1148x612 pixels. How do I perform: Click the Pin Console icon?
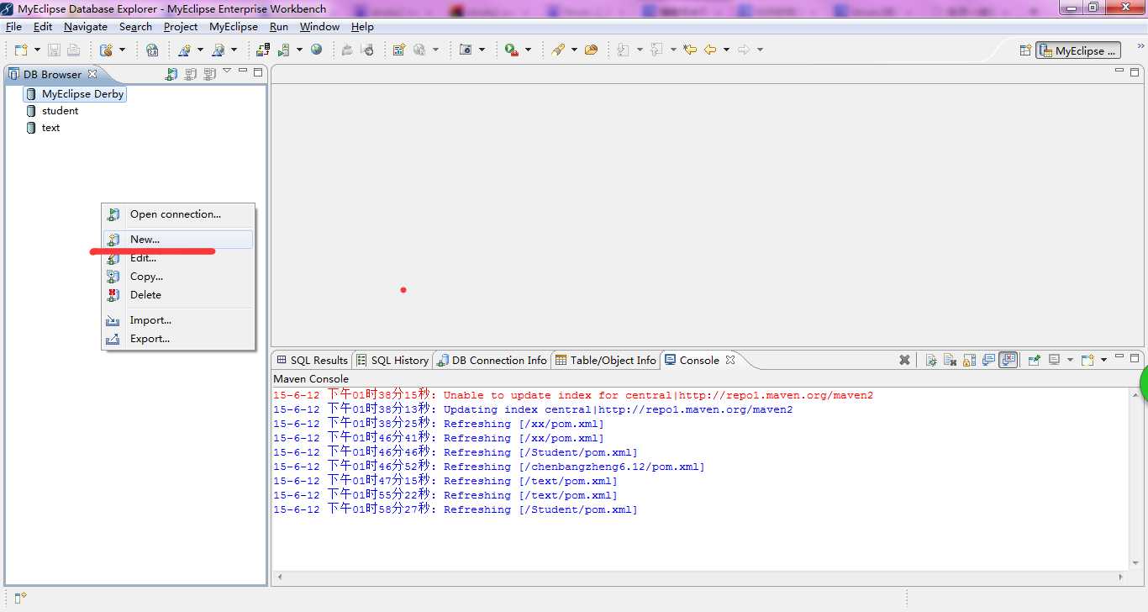1034,360
